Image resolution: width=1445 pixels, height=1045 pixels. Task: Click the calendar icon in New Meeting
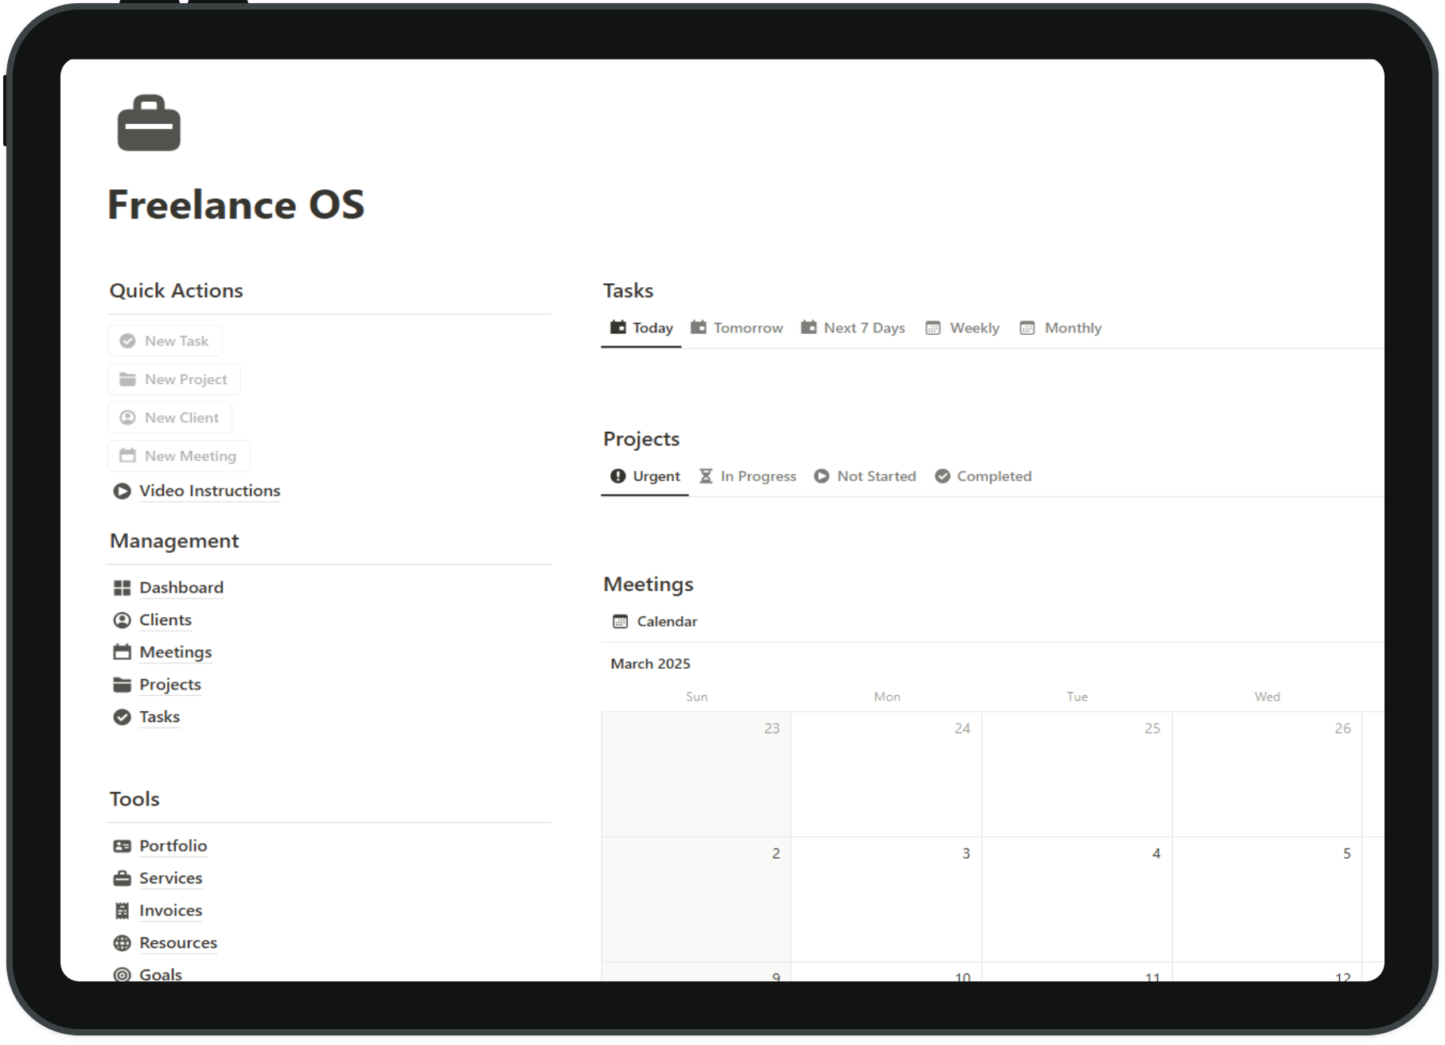coord(127,456)
